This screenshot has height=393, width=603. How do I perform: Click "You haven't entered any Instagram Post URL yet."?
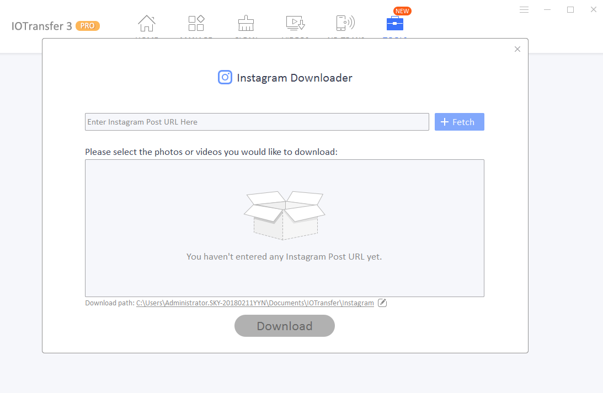point(284,257)
